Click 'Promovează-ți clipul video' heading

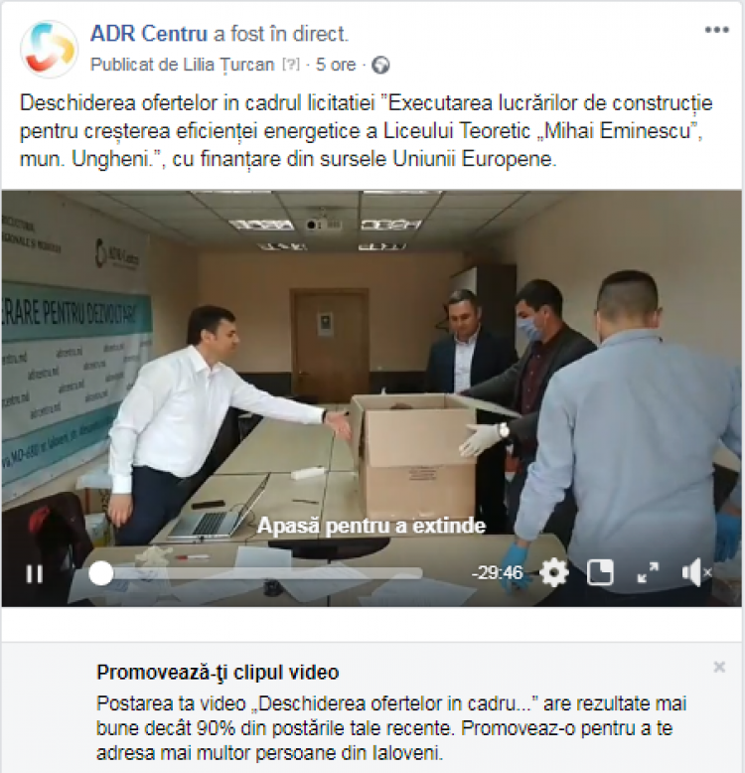click(x=218, y=673)
